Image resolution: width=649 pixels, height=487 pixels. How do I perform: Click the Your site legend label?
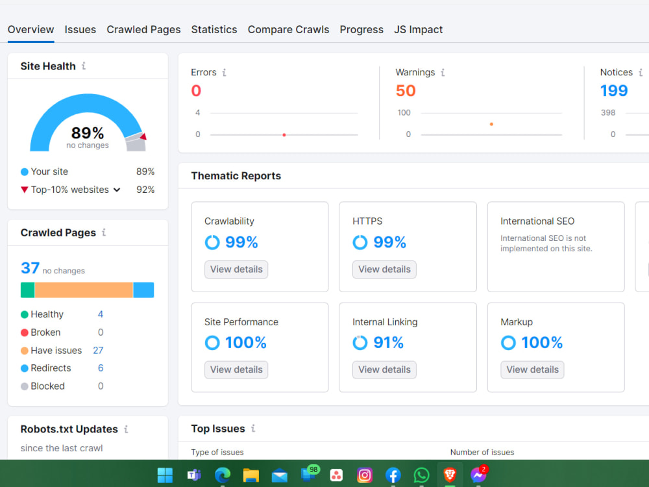tap(49, 171)
